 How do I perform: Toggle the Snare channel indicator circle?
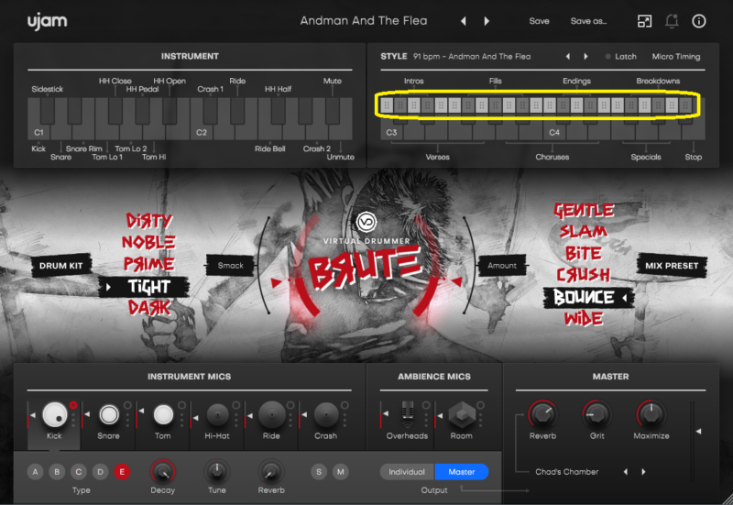point(127,405)
